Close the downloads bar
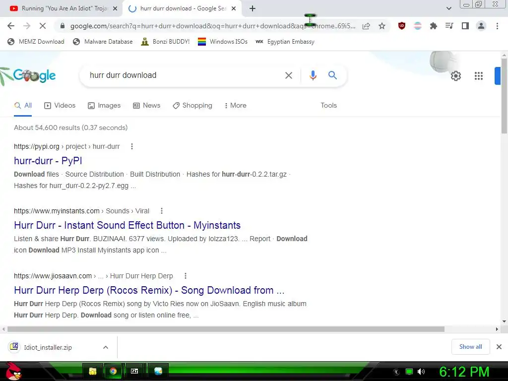The image size is (508, 381). (x=499, y=347)
